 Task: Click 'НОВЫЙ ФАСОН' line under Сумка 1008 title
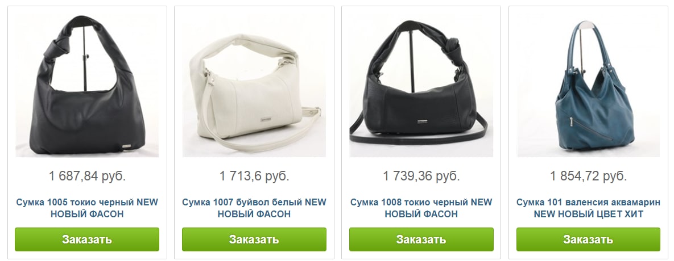pos(421,214)
